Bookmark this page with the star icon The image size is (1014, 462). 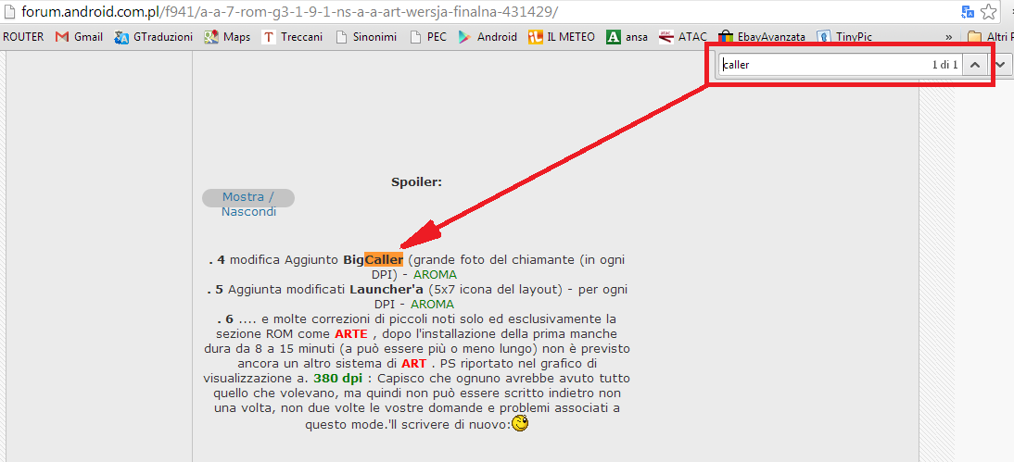(x=988, y=12)
